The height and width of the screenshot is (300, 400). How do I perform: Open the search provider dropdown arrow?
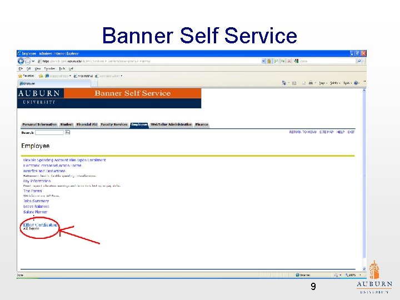tap(363, 61)
